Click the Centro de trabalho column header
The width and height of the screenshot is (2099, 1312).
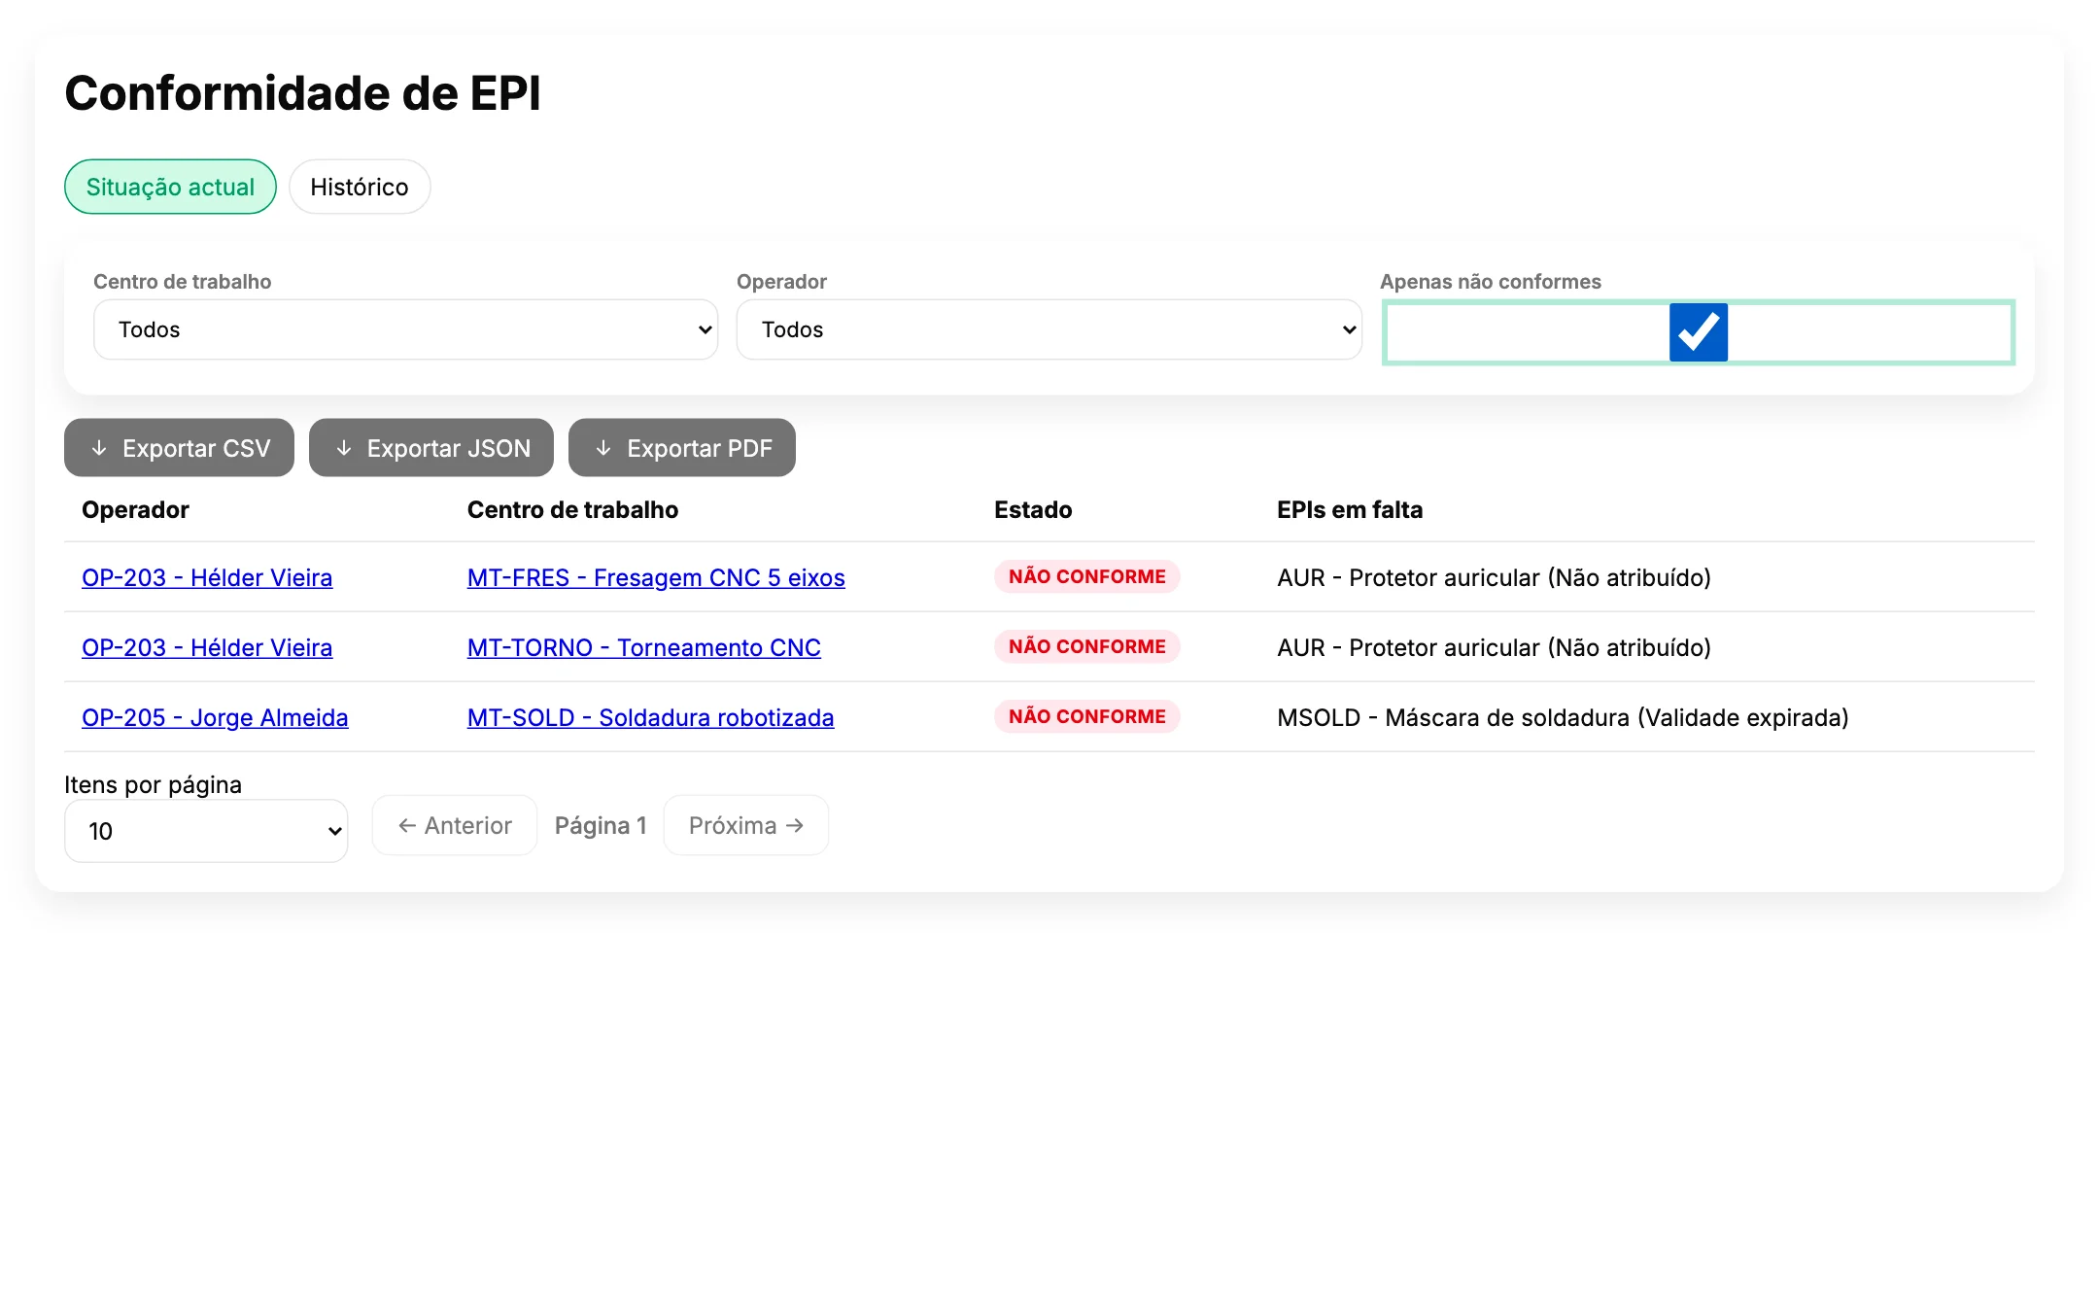tap(572, 509)
